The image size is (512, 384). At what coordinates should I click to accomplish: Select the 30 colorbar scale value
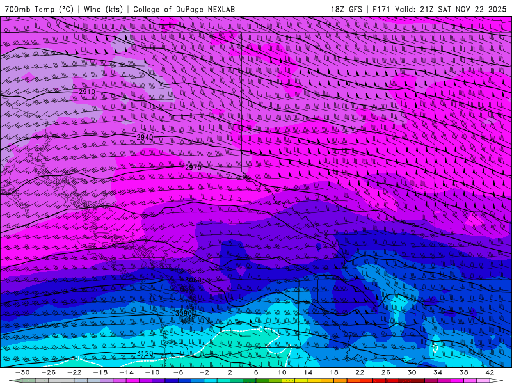(x=412, y=372)
